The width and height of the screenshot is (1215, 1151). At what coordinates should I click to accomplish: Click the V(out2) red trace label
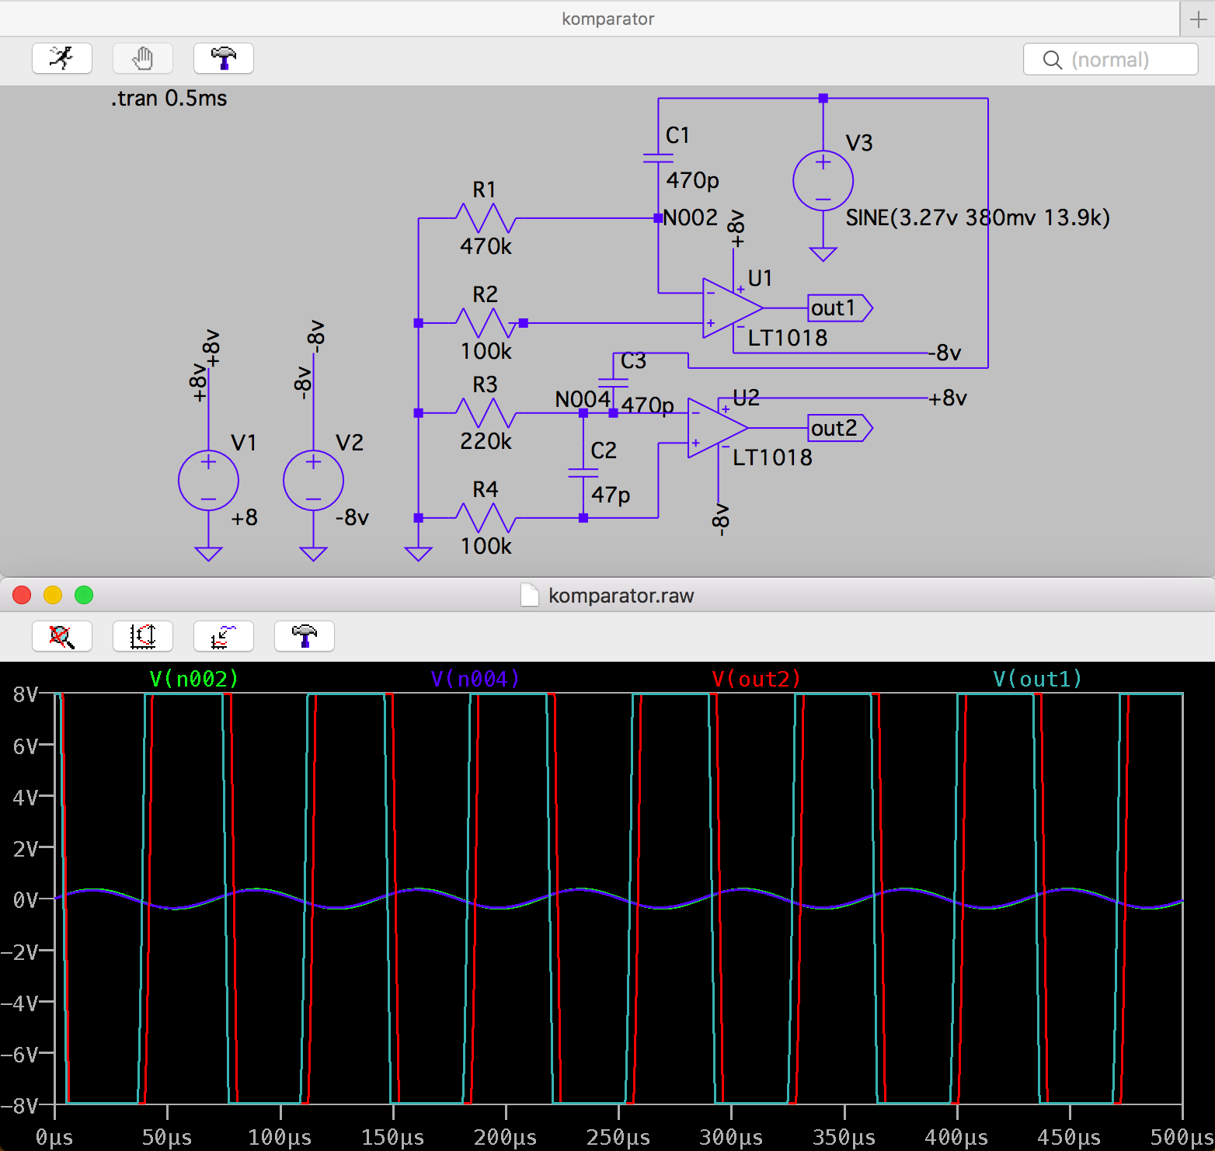tap(756, 679)
